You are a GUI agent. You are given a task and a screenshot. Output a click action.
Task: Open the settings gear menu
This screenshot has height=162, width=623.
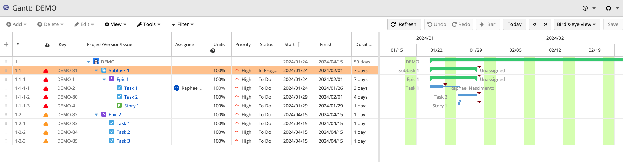click(x=609, y=8)
